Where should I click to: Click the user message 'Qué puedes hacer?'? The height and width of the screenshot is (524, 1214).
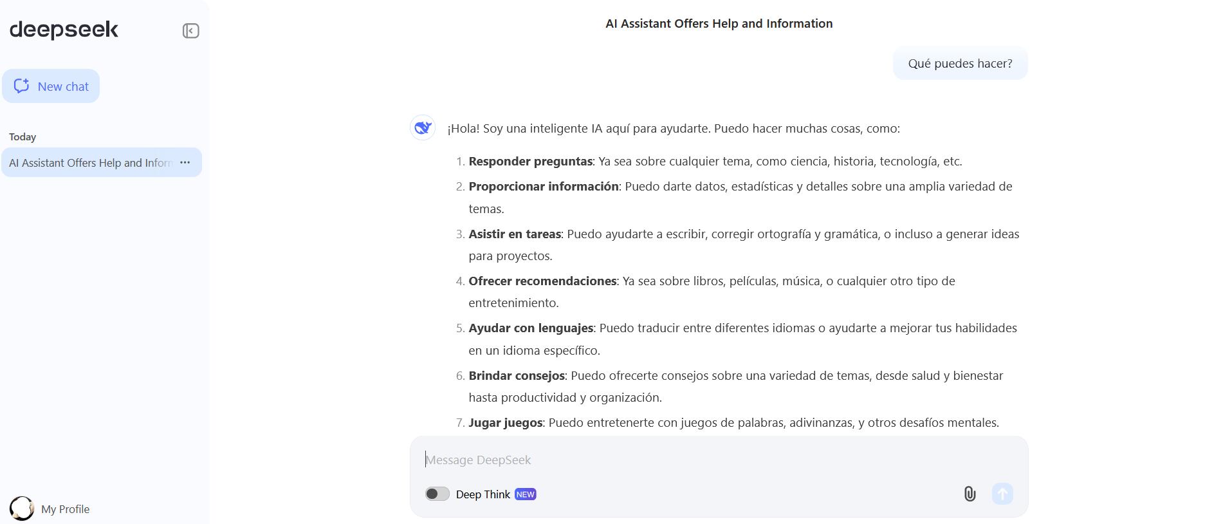[x=960, y=64]
